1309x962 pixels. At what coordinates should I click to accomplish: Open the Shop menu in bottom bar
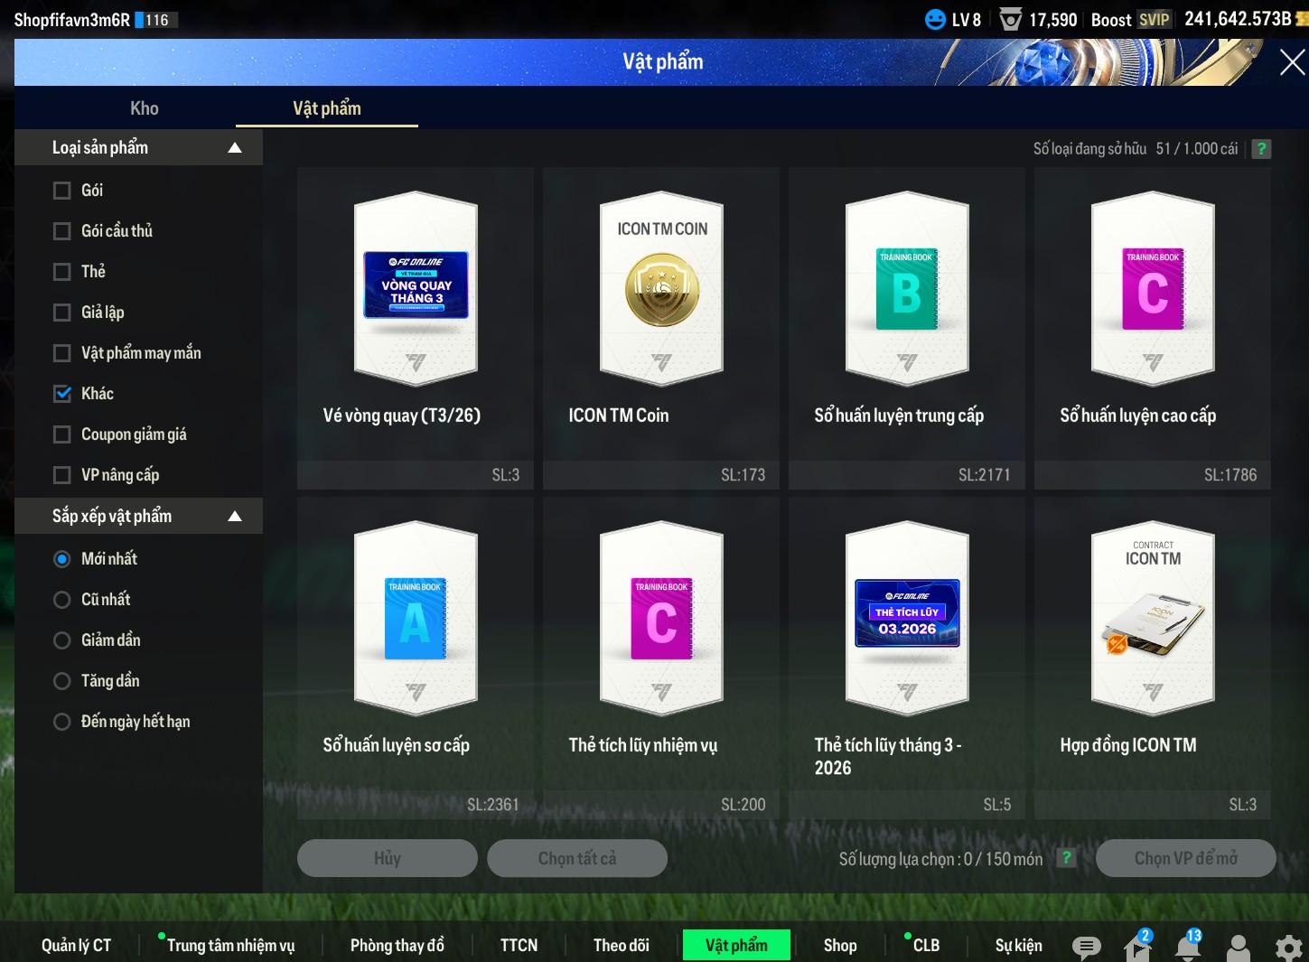click(x=839, y=946)
